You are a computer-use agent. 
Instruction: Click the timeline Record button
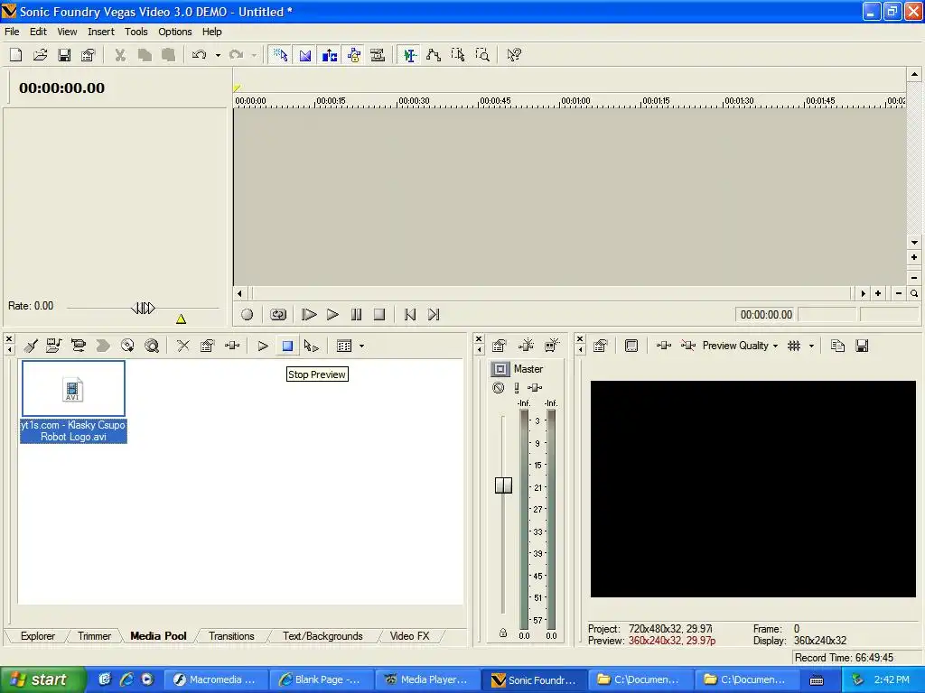[x=248, y=315]
